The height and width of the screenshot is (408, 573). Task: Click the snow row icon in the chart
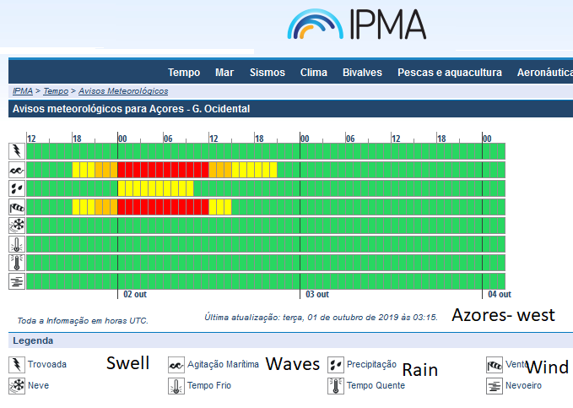[17, 226]
